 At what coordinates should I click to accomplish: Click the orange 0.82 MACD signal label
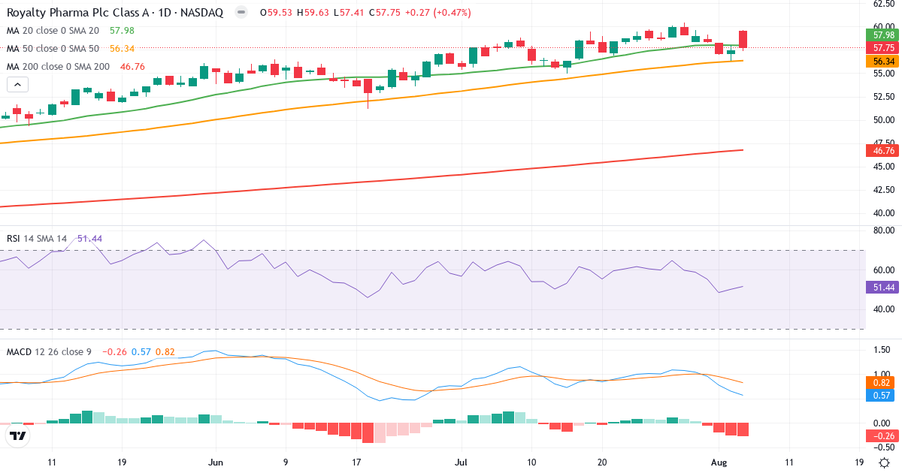click(884, 382)
